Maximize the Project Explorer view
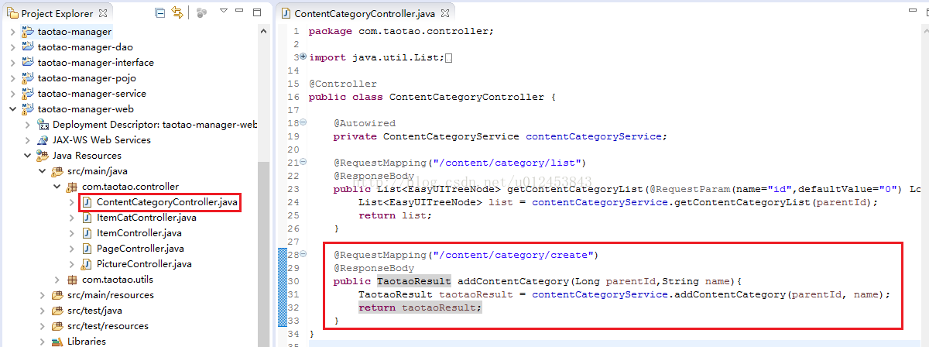The width and height of the screenshot is (929, 347). pyautogui.click(x=259, y=12)
